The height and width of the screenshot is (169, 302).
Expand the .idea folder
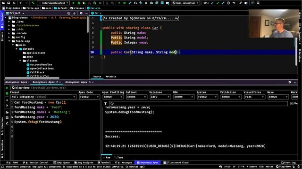click(x=9, y=22)
